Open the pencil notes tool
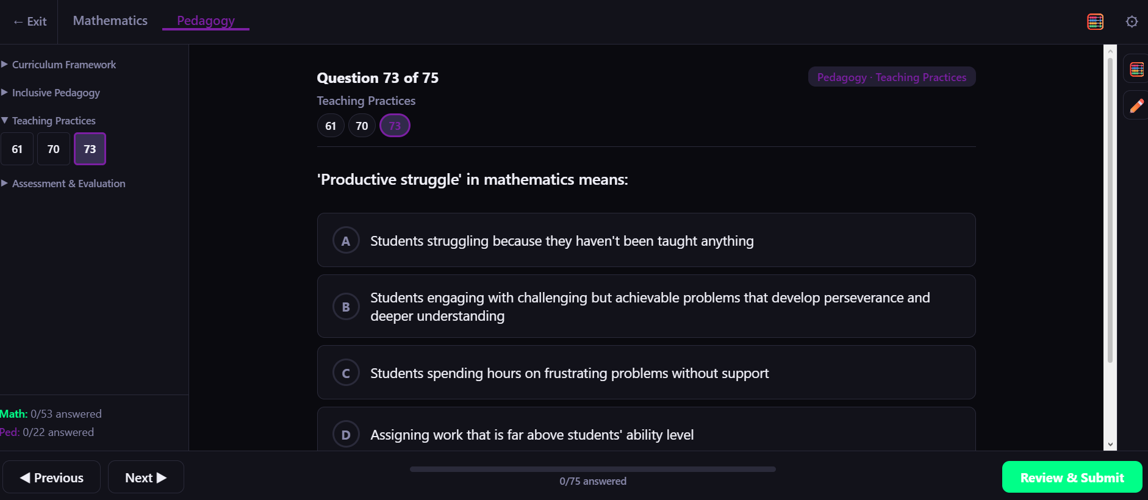 coord(1136,106)
